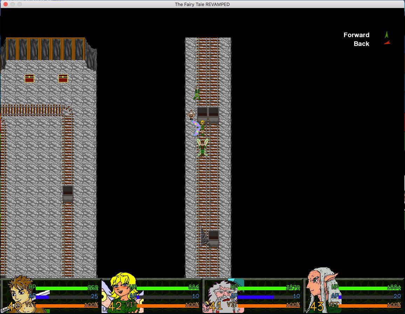Click the Forward text label
The width and height of the screenshot is (405, 314).
(356, 35)
